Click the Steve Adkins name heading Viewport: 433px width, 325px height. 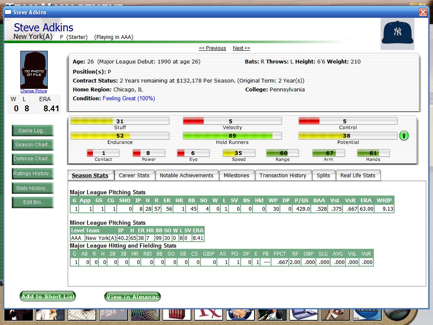[44, 28]
